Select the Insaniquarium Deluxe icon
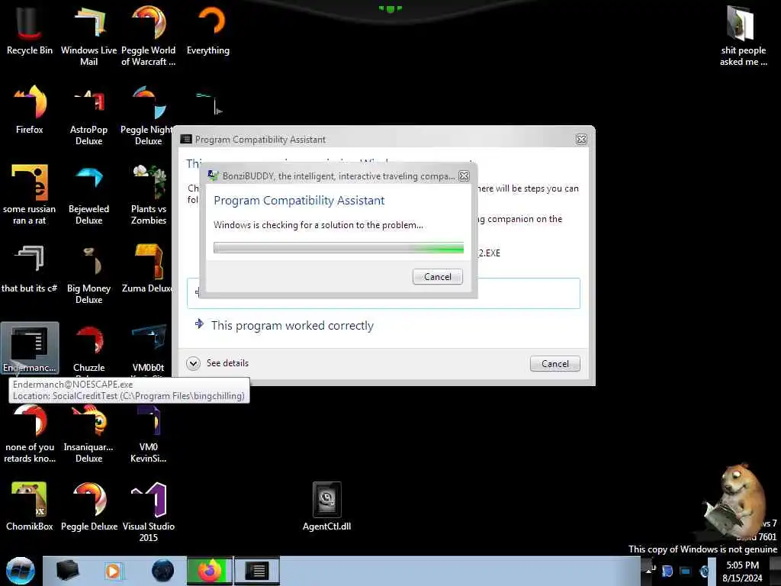The image size is (781, 586). [88, 433]
